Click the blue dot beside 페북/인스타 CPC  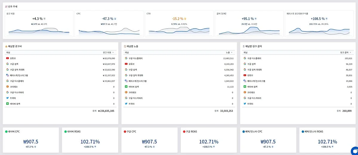click(243, 132)
